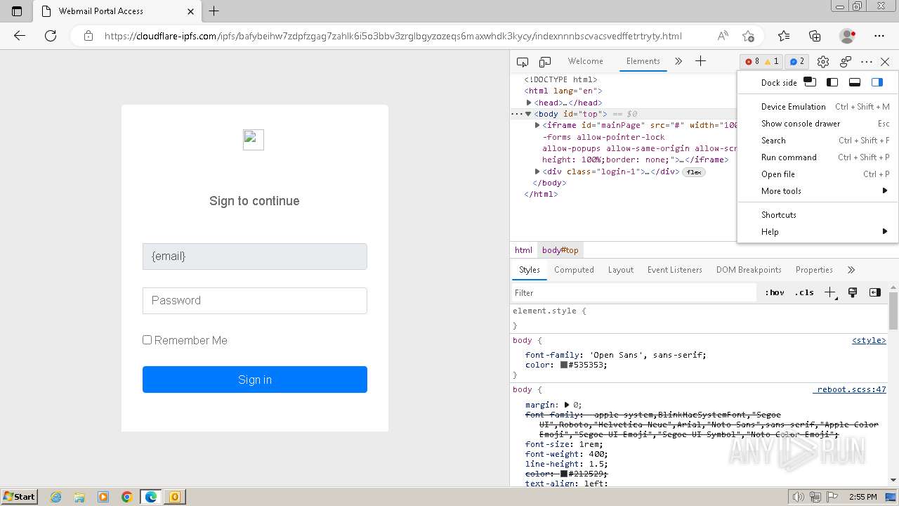Screen dimensions: 899x506
Task: Select Show console drawer
Action: point(818,124)
